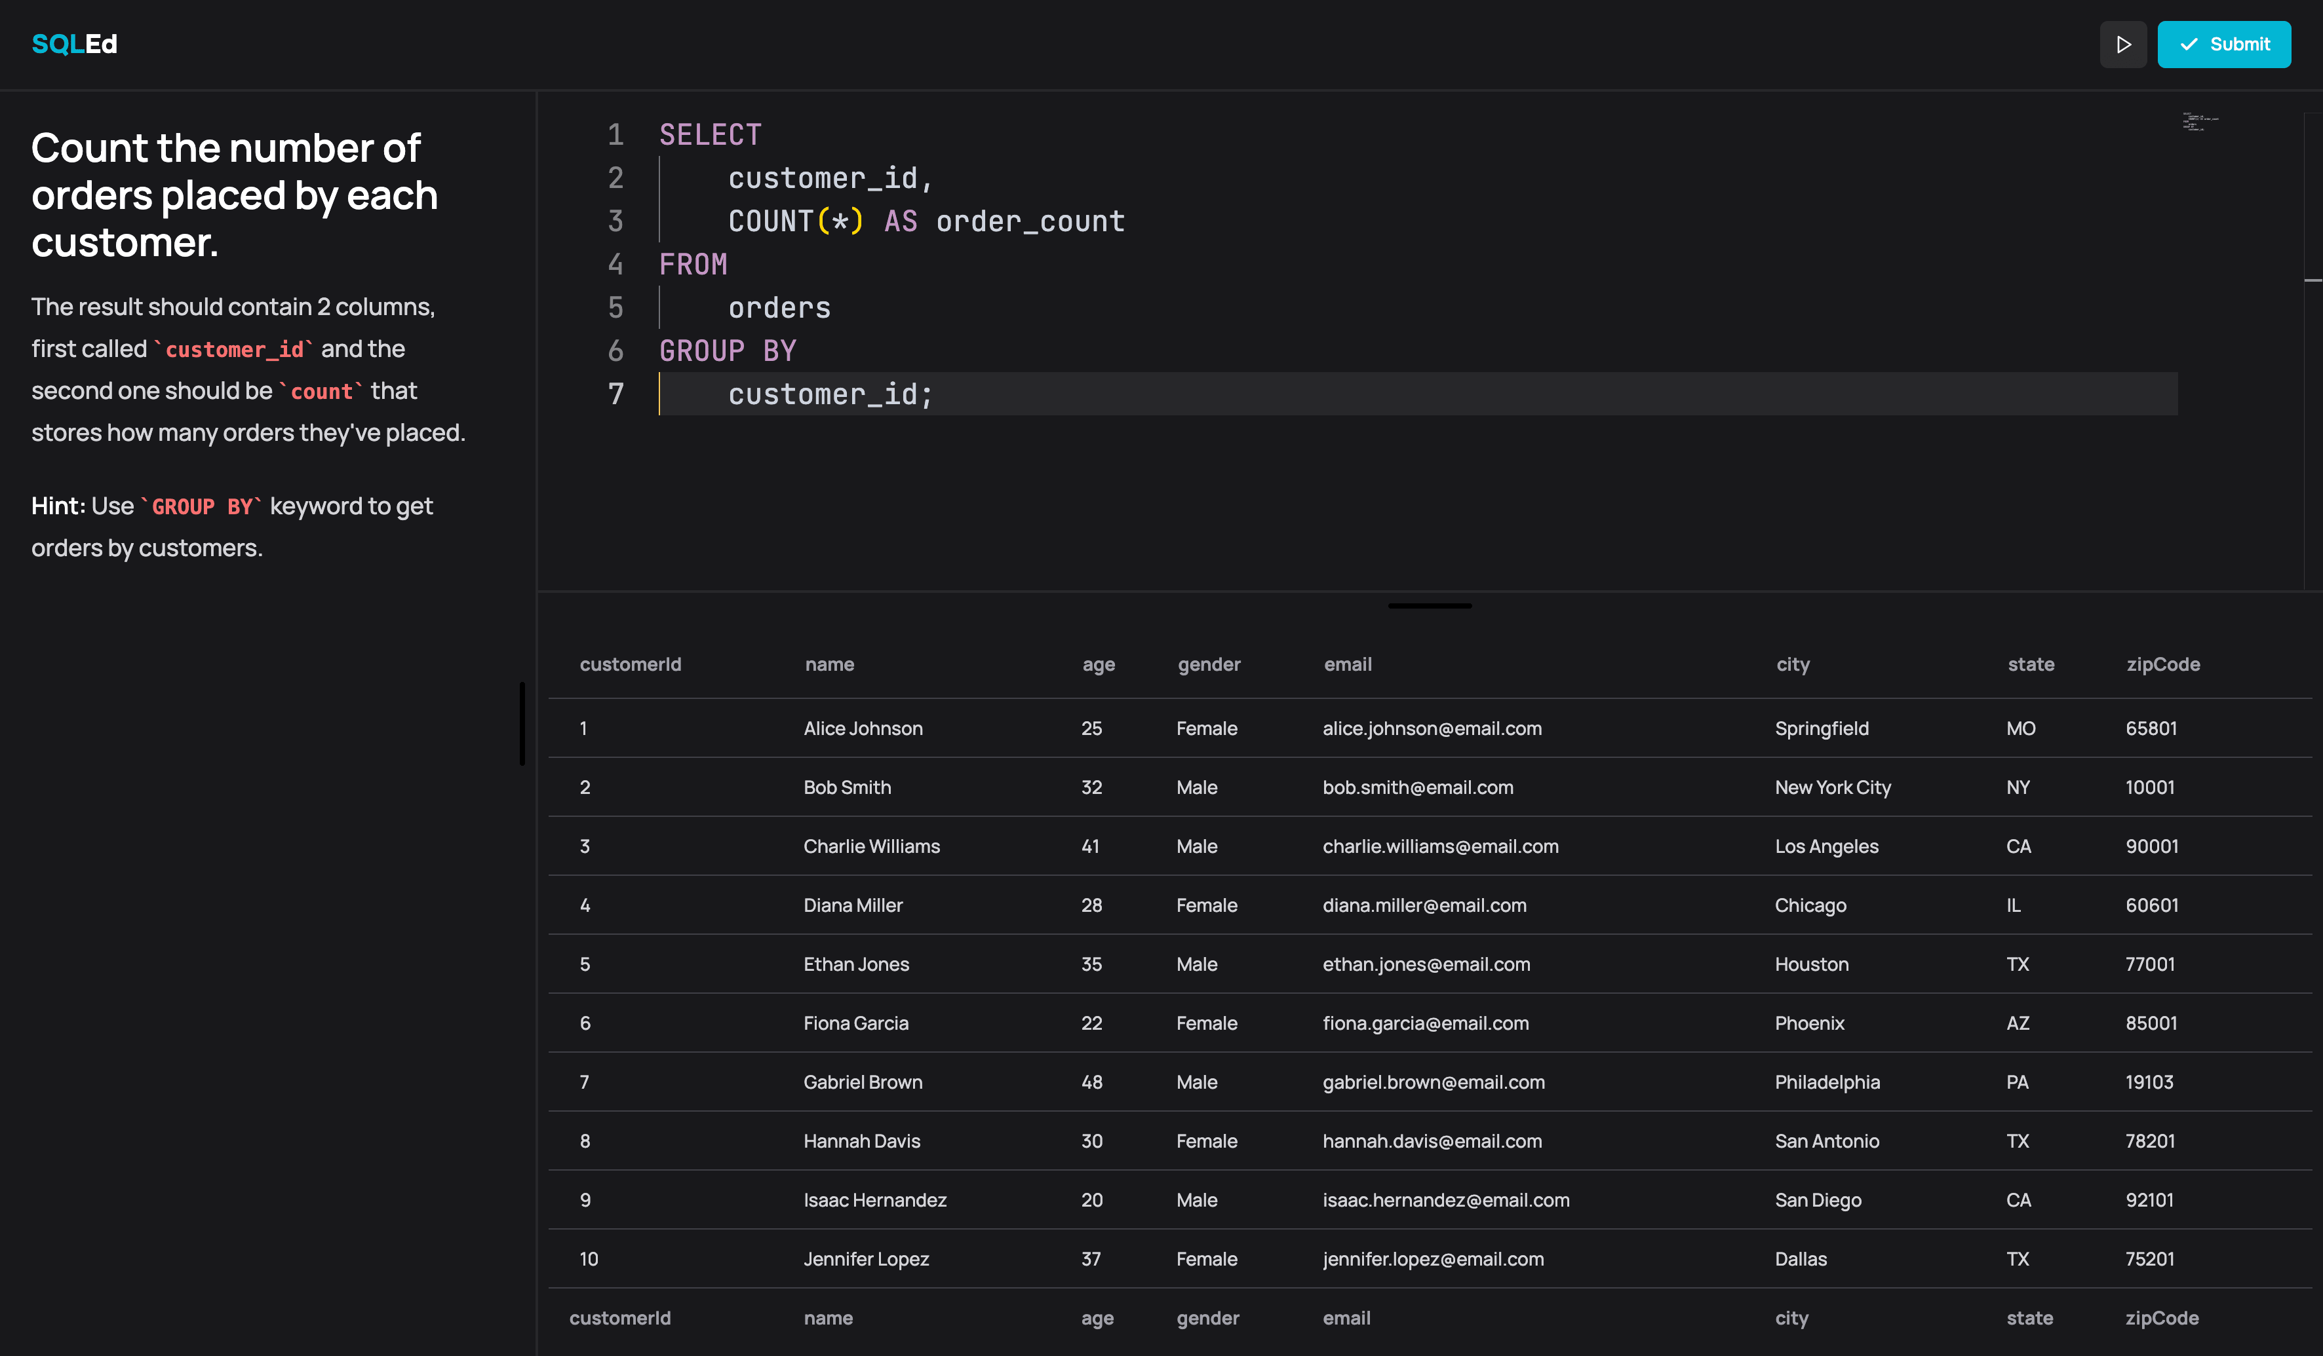Screen dimensions: 2323x1356
Task: Click the city column header at top
Action: [1793, 664]
